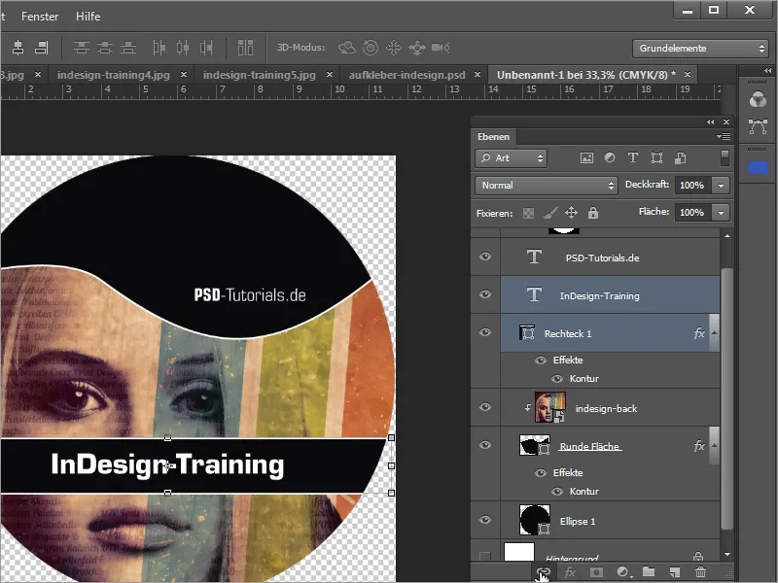This screenshot has height=583, width=778.
Task: Filter layers by text type icon
Action: (x=633, y=157)
